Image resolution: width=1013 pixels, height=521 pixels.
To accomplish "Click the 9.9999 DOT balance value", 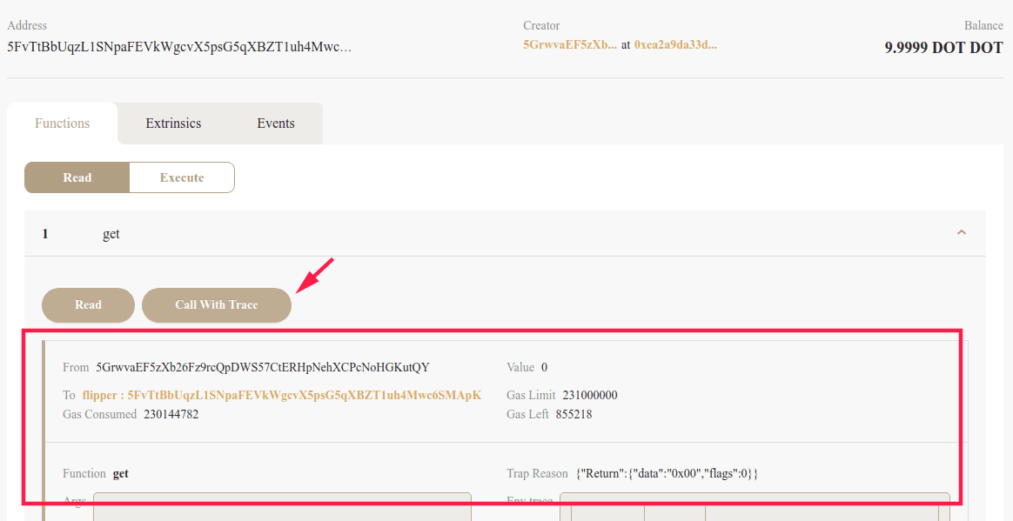I will pyautogui.click(x=943, y=48).
